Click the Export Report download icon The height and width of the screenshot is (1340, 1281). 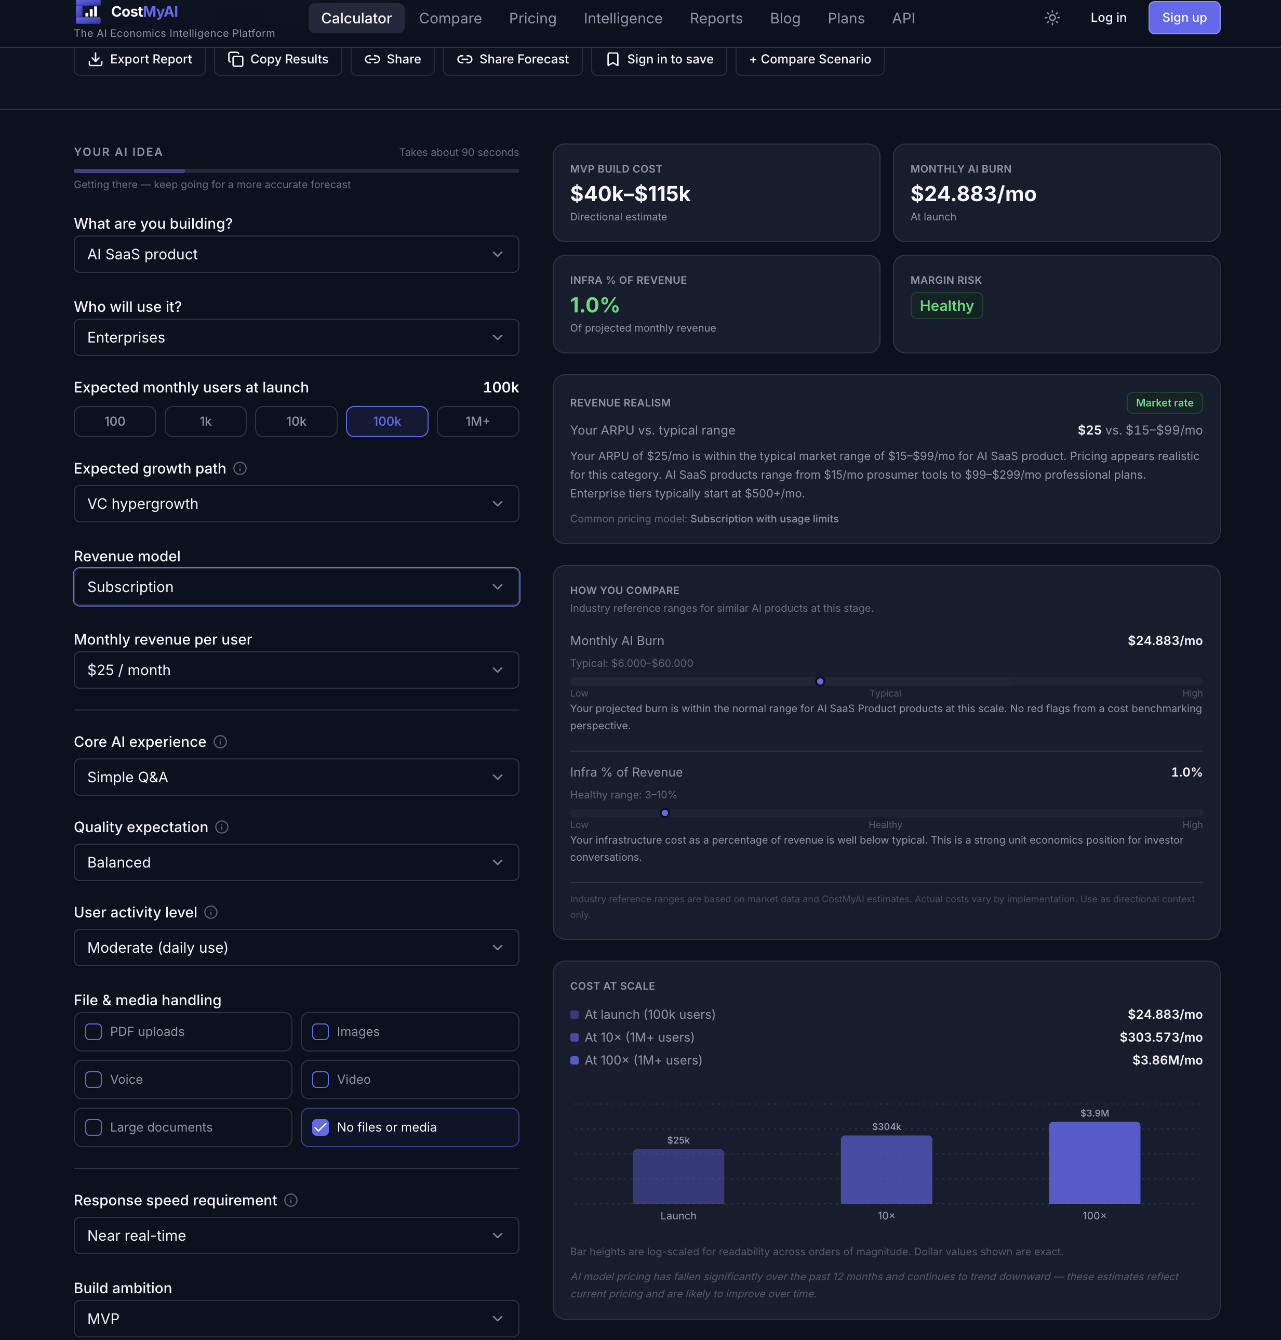pyautogui.click(x=96, y=59)
